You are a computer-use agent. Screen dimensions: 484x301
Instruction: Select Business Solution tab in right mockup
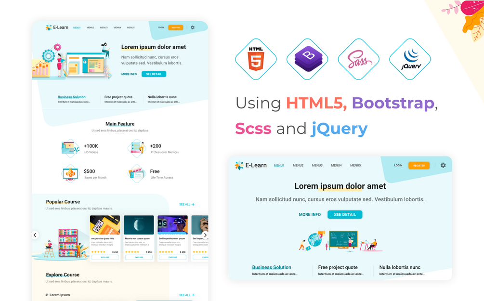pyautogui.click(x=272, y=267)
